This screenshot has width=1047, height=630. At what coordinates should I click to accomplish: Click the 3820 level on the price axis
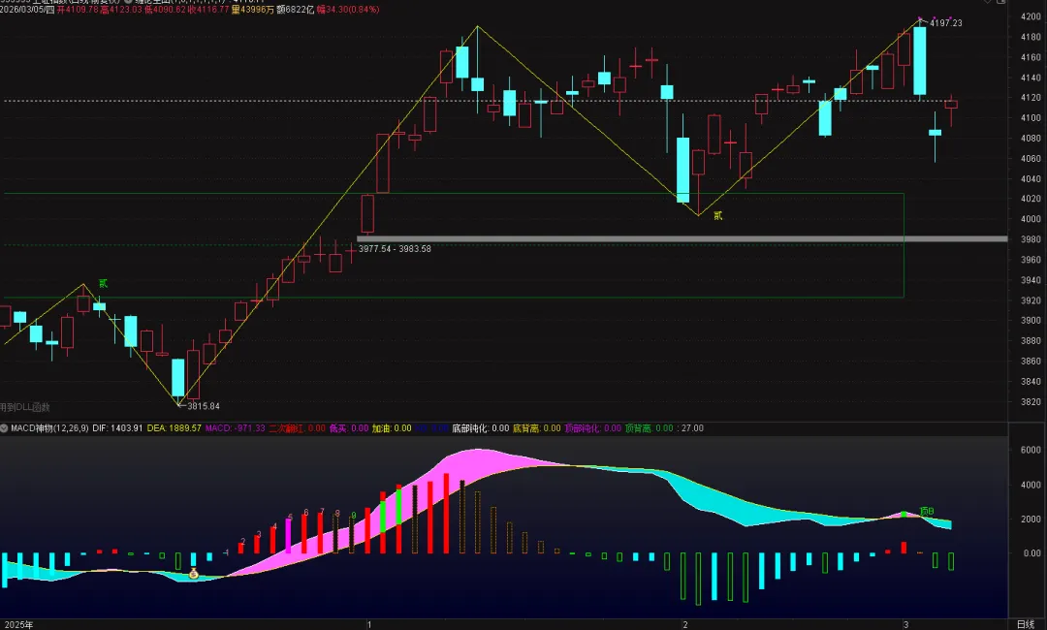pos(1031,402)
